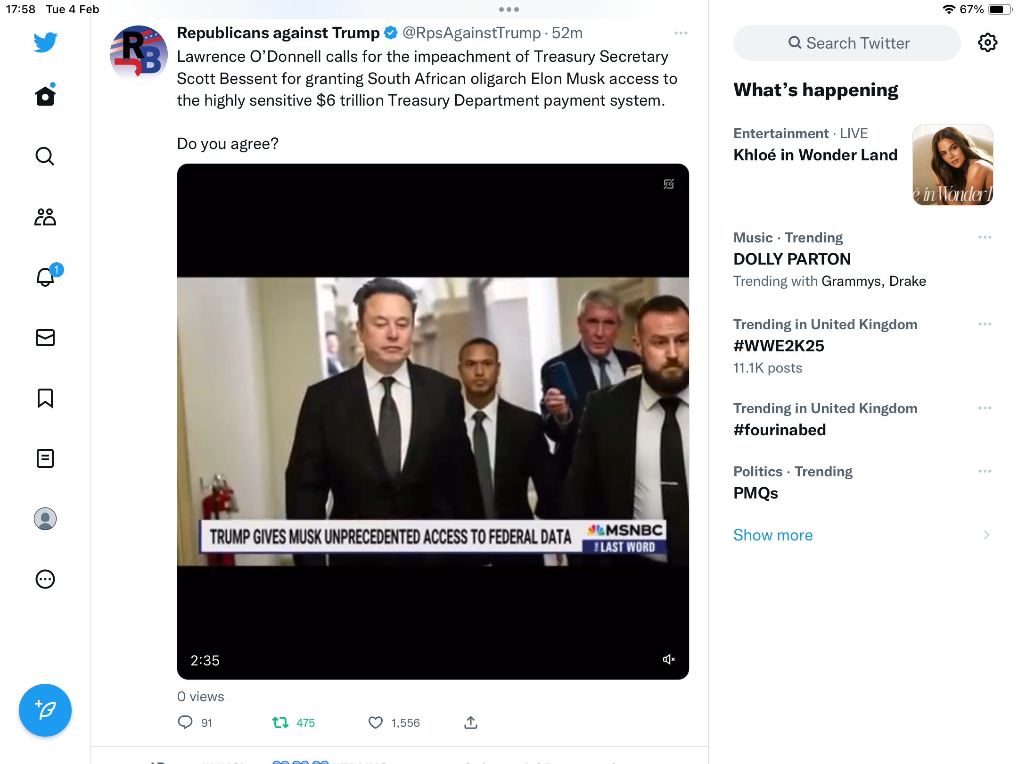Open Notifications bell icon
1018x764 pixels.
(46, 277)
